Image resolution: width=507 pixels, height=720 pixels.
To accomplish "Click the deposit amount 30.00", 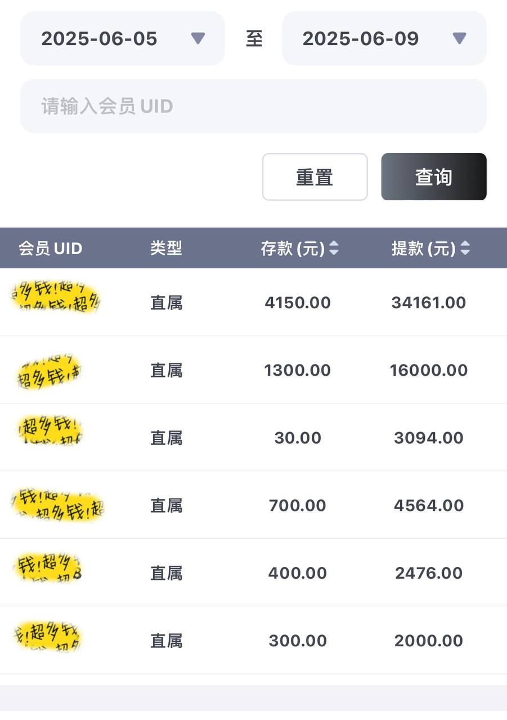I will (298, 438).
